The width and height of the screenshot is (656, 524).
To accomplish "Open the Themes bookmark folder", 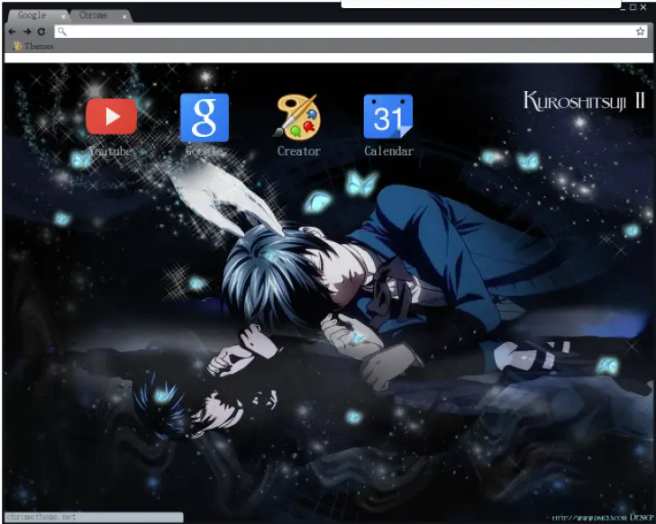I will [34, 46].
